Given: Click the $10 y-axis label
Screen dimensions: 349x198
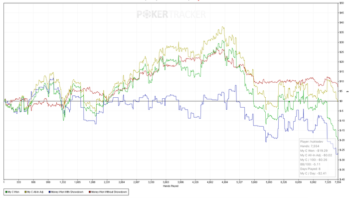Looking at the screenshot, I should 342,81.
